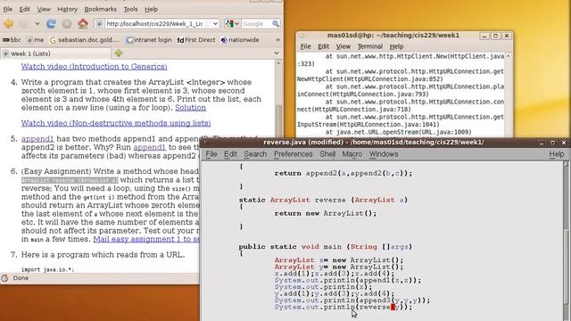Open Firefox View menu
571x321 pixels.
pos(44,9)
